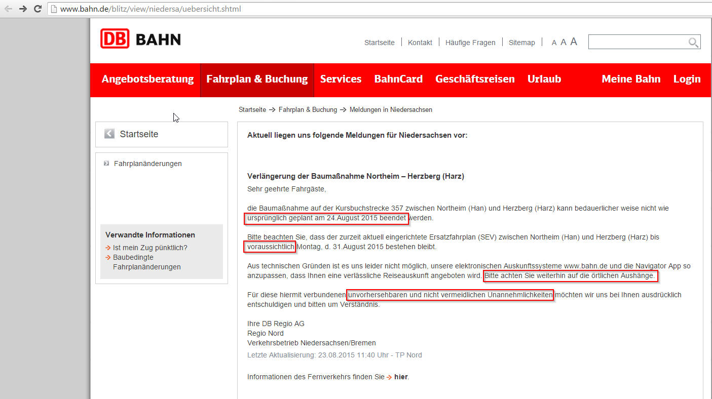Click the DB Bahn logo

tap(140, 39)
